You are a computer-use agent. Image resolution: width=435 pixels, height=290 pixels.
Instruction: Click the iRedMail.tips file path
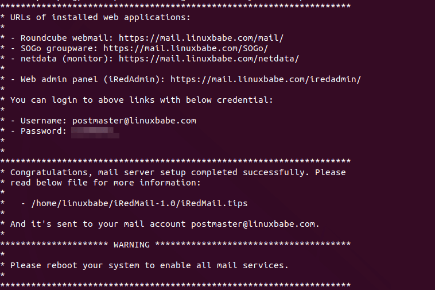(x=134, y=203)
